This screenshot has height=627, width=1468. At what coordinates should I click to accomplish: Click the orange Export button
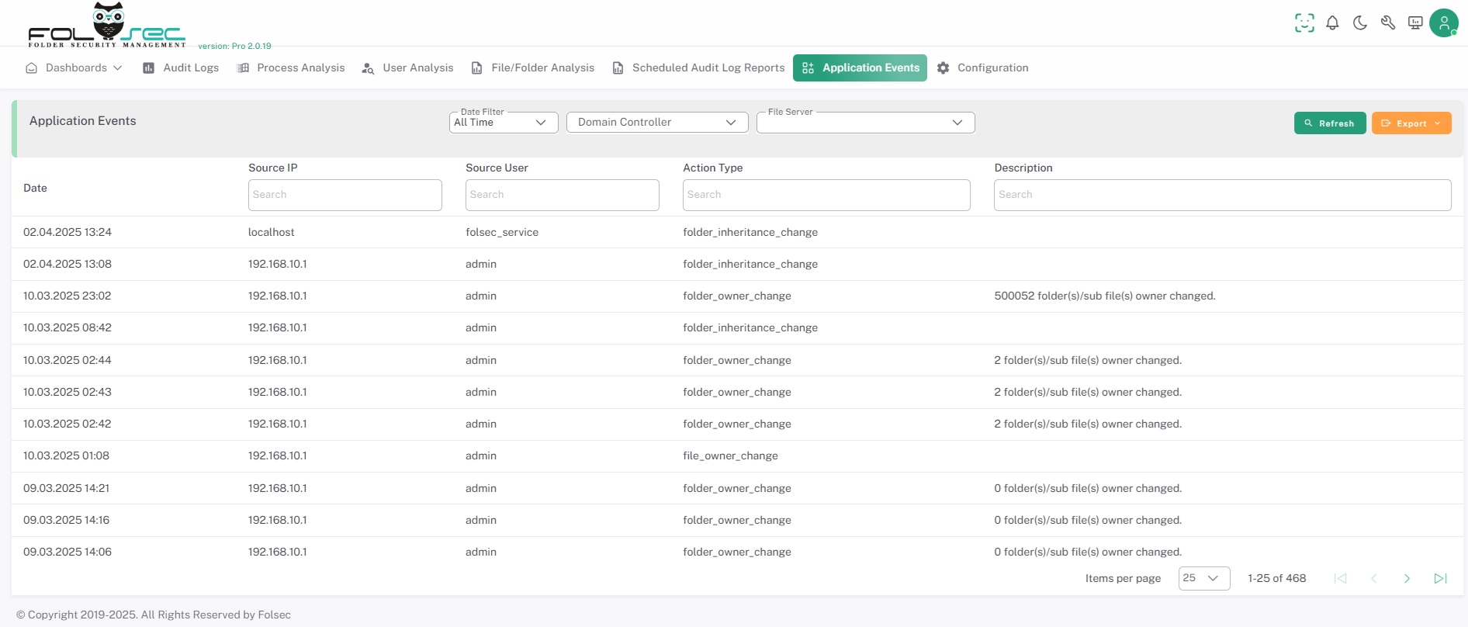1411,123
